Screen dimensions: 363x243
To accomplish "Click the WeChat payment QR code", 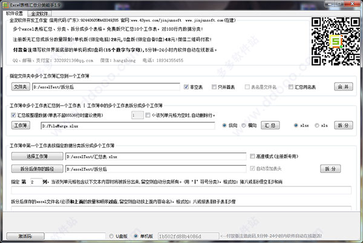I will point(336,42).
